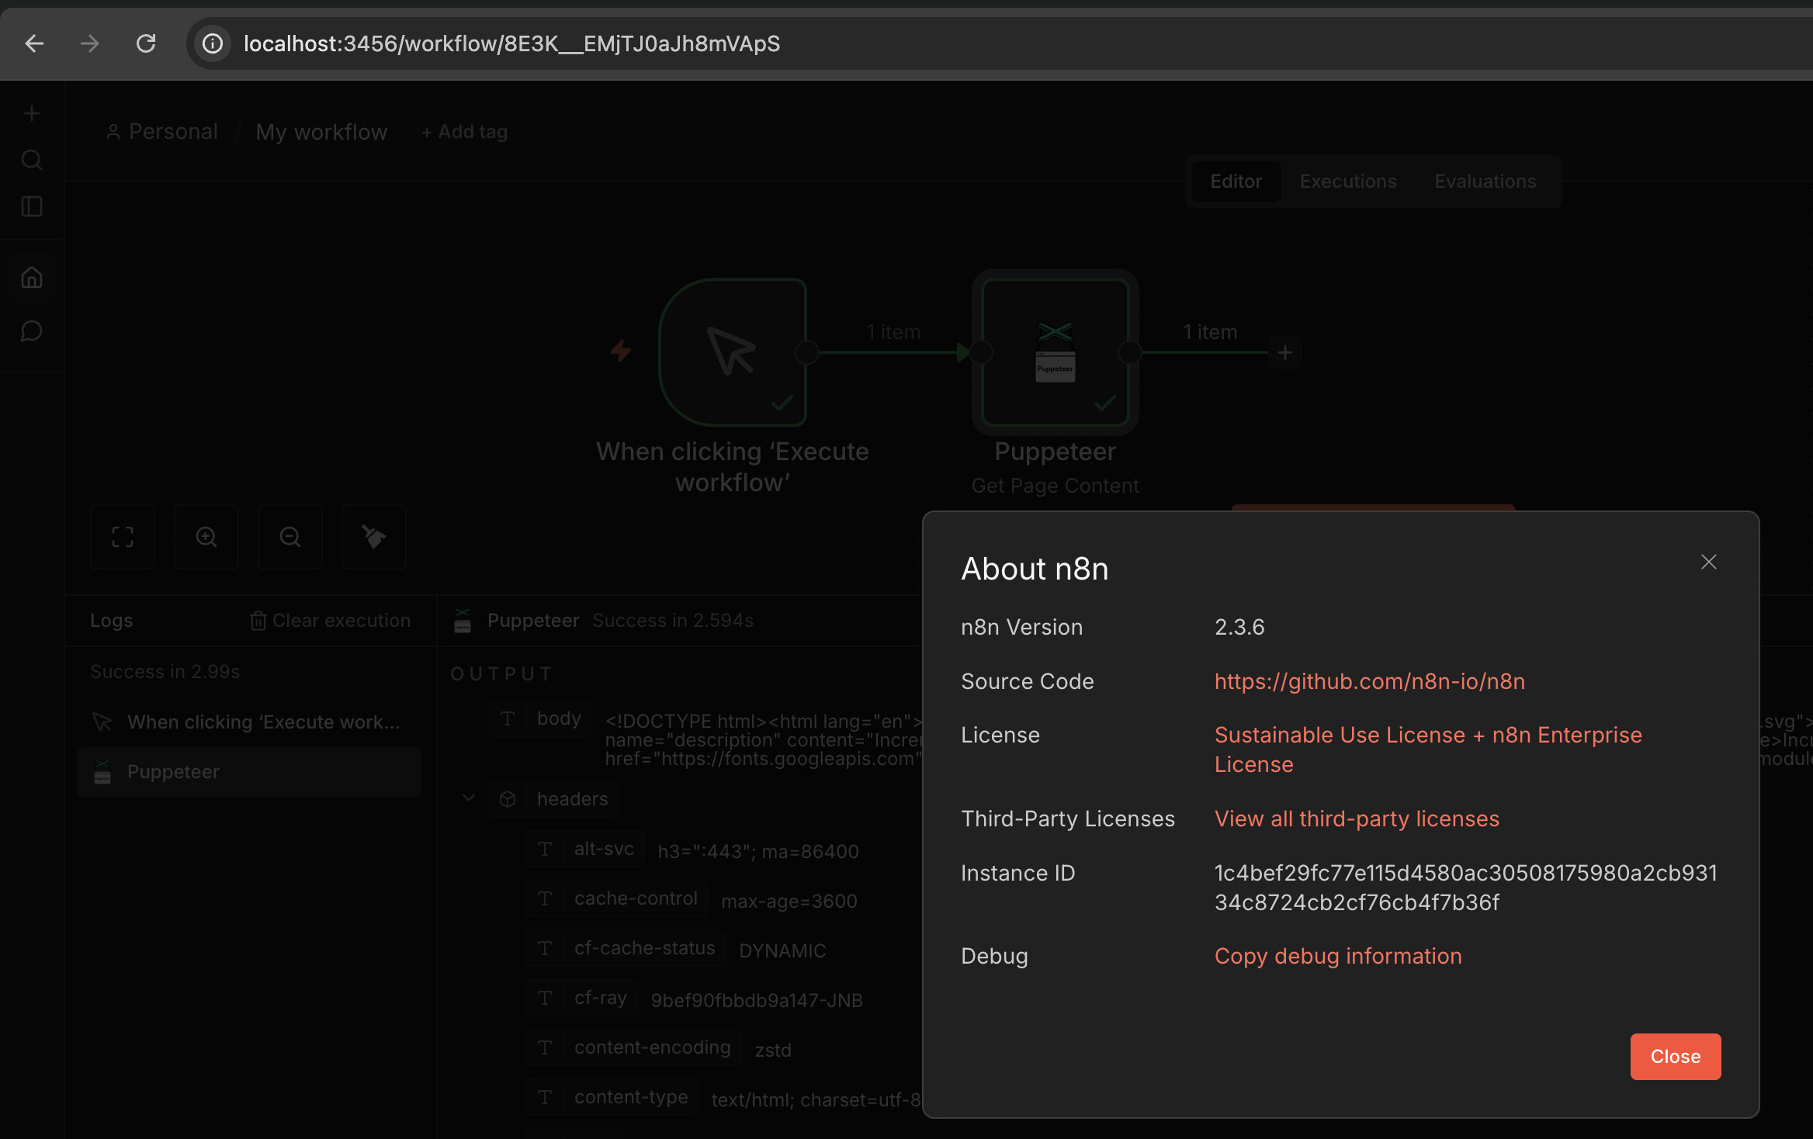Click the tidy up nodes broom icon
The width and height of the screenshot is (1813, 1139).
[x=374, y=537]
